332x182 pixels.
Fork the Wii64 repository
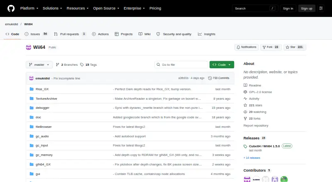[271, 47]
